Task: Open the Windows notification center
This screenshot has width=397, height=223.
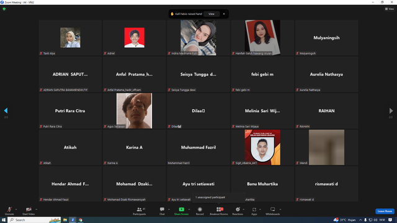Action: coord(390,220)
